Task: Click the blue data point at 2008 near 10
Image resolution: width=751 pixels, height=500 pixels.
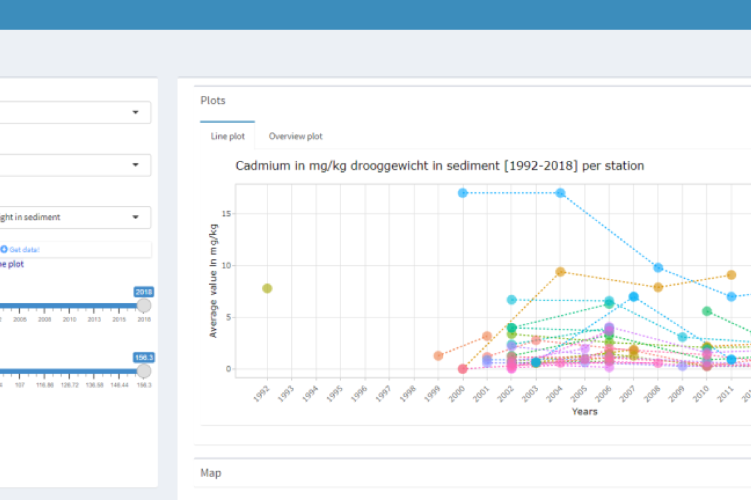Action: pos(658,268)
